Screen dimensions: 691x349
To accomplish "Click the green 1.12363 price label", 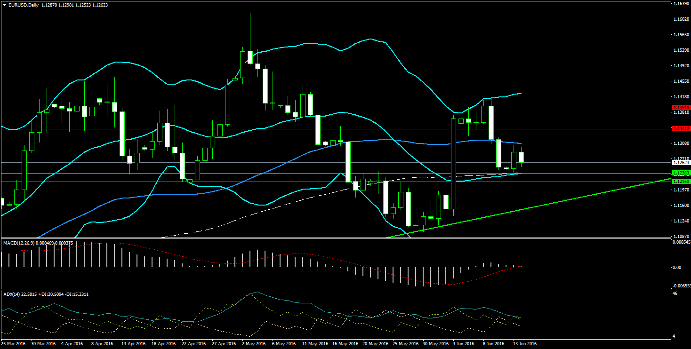I will [x=681, y=173].
